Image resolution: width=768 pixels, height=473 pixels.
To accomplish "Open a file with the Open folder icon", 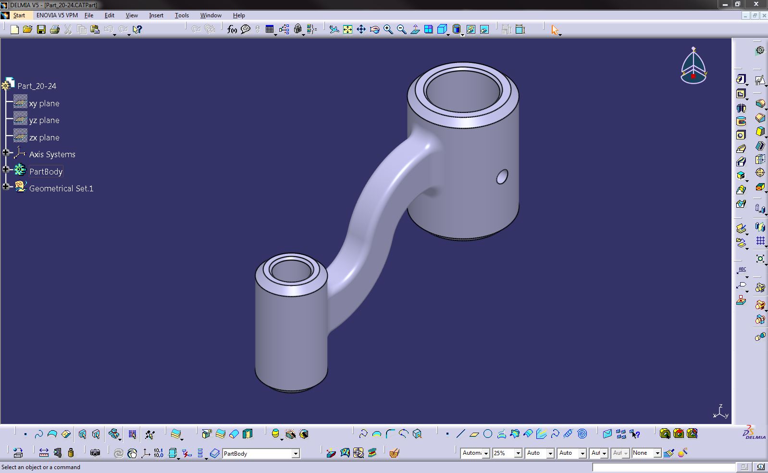I will pos(28,29).
